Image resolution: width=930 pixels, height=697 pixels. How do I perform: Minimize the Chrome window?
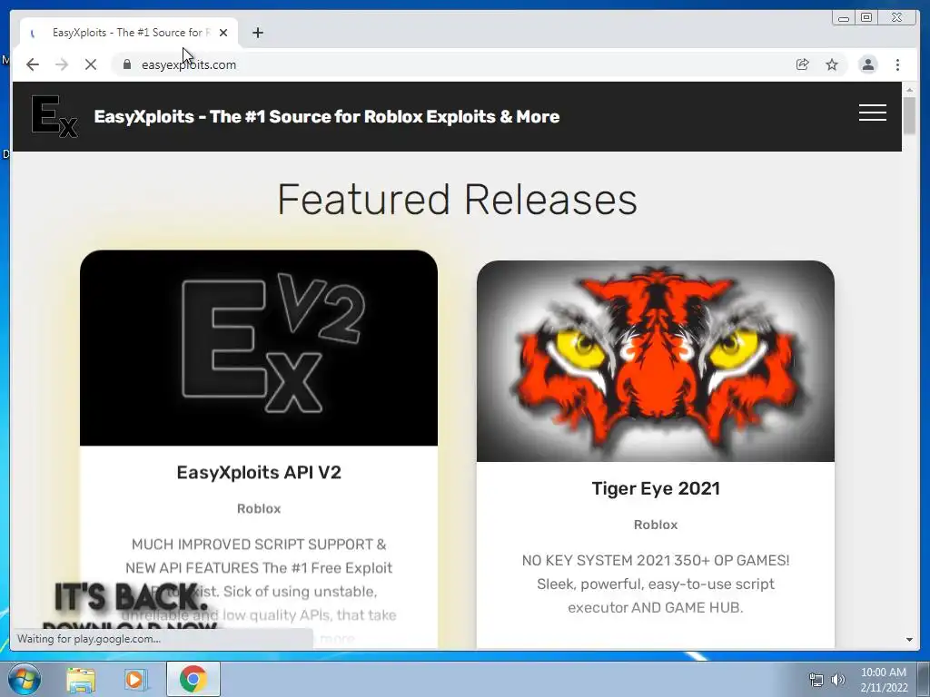844,18
